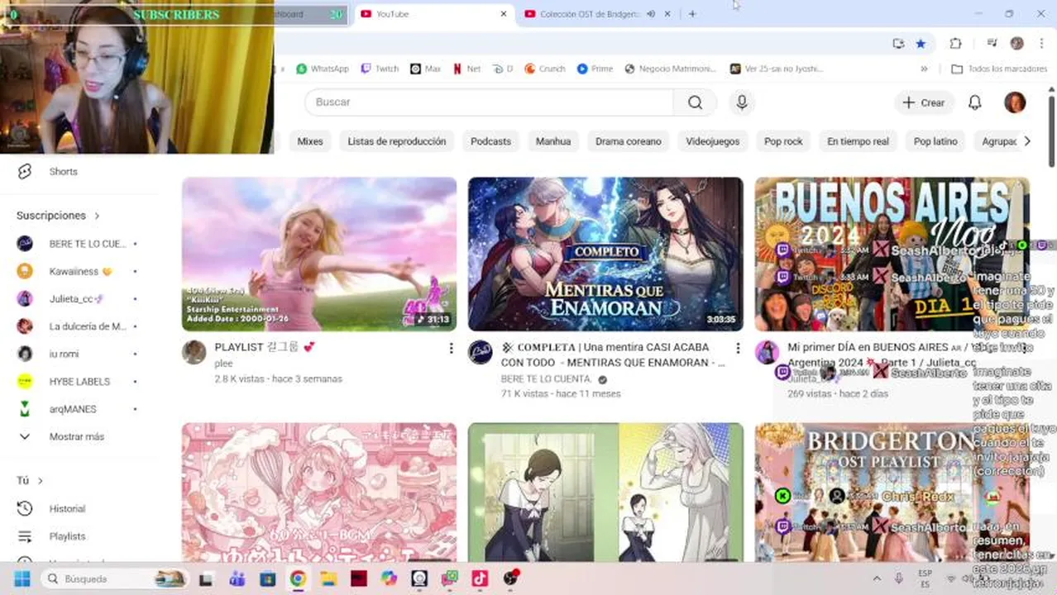The image size is (1057, 595).
Task: Mute the Bridgerton OST tab audio
Action: coord(651,14)
